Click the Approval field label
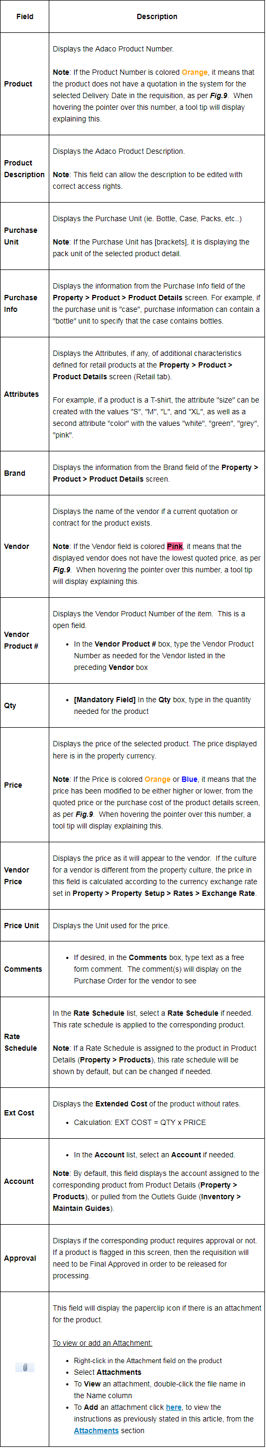The width and height of the screenshot is (266, 1448). 20,1258
